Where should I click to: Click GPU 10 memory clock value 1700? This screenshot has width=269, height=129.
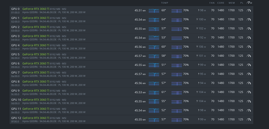point(231,101)
